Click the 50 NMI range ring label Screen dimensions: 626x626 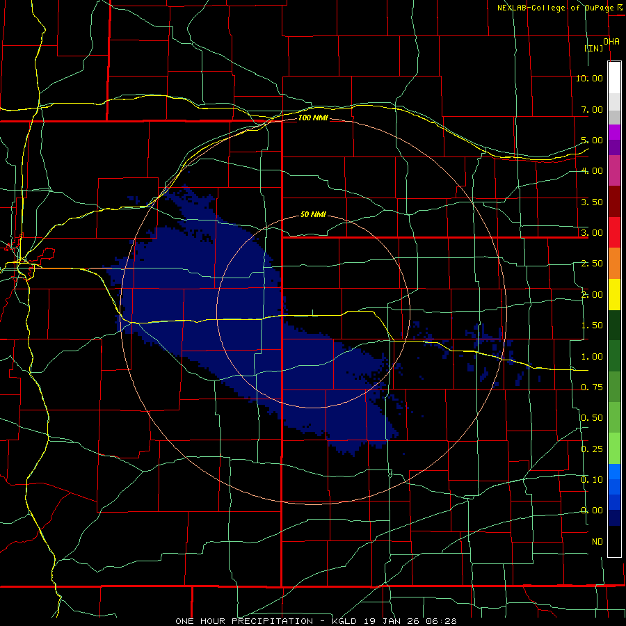pos(313,214)
